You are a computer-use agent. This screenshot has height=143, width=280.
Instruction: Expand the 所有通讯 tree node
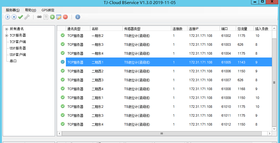click(6, 29)
